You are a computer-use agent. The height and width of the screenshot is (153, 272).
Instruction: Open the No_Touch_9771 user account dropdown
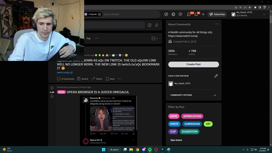[248, 14]
